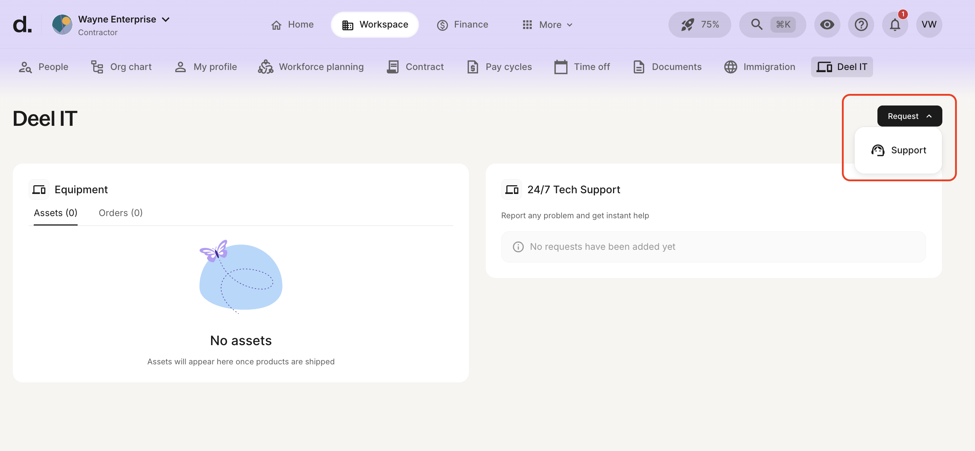
Task: Click the Deel logo icon
Action: pos(22,25)
